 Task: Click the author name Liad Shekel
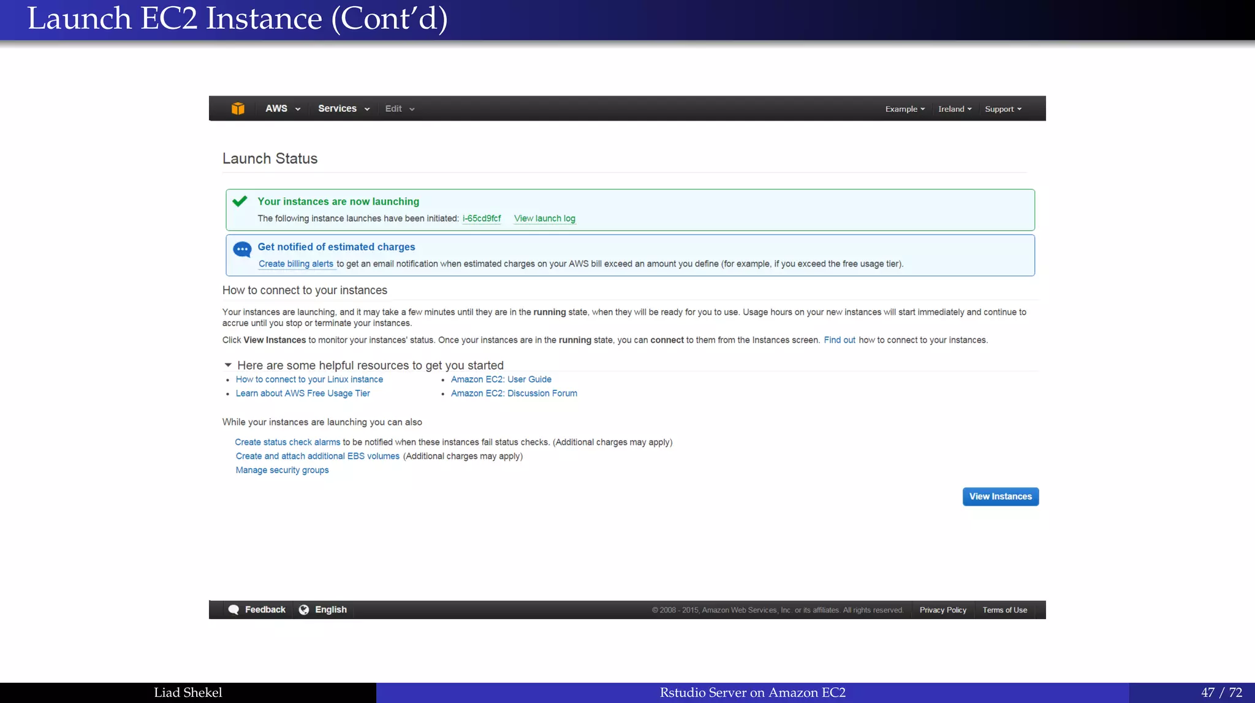click(x=188, y=693)
